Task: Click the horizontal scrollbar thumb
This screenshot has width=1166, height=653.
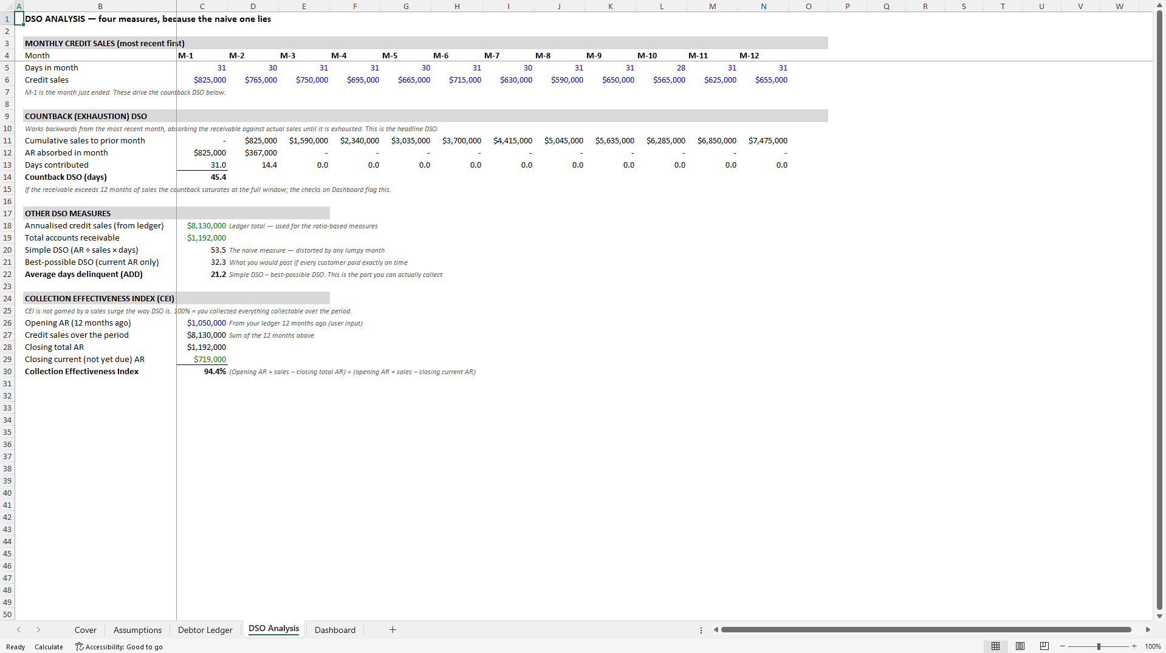Action: (x=925, y=630)
